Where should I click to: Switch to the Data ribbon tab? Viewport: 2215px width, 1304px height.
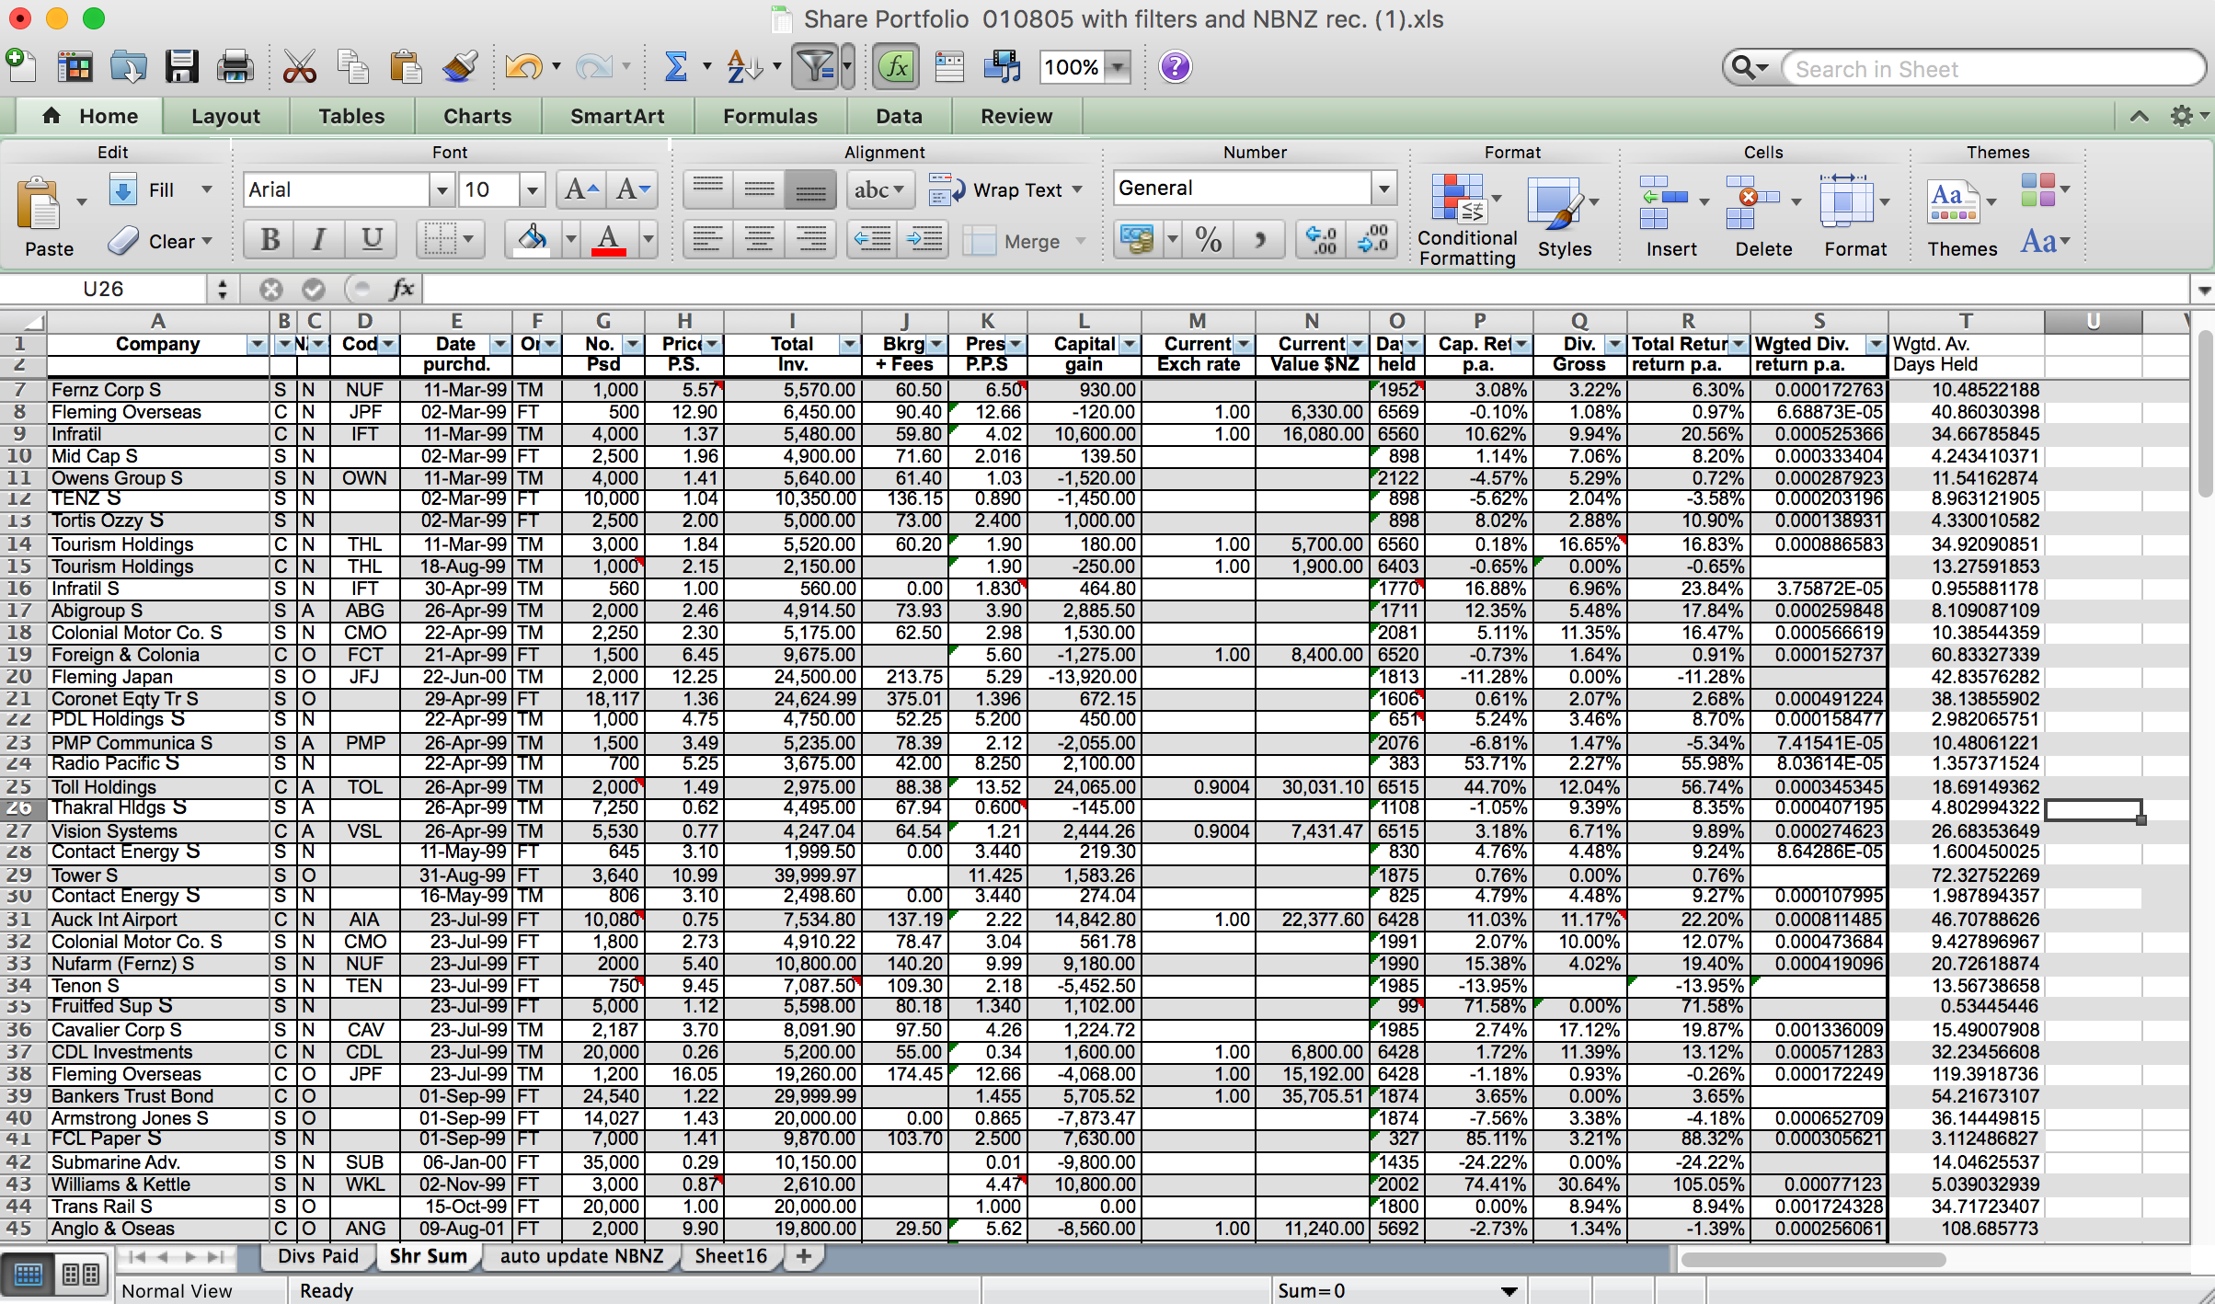[x=898, y=116]
